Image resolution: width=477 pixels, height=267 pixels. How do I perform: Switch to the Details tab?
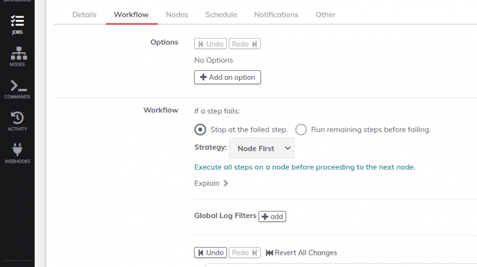(x=84, y=15)
